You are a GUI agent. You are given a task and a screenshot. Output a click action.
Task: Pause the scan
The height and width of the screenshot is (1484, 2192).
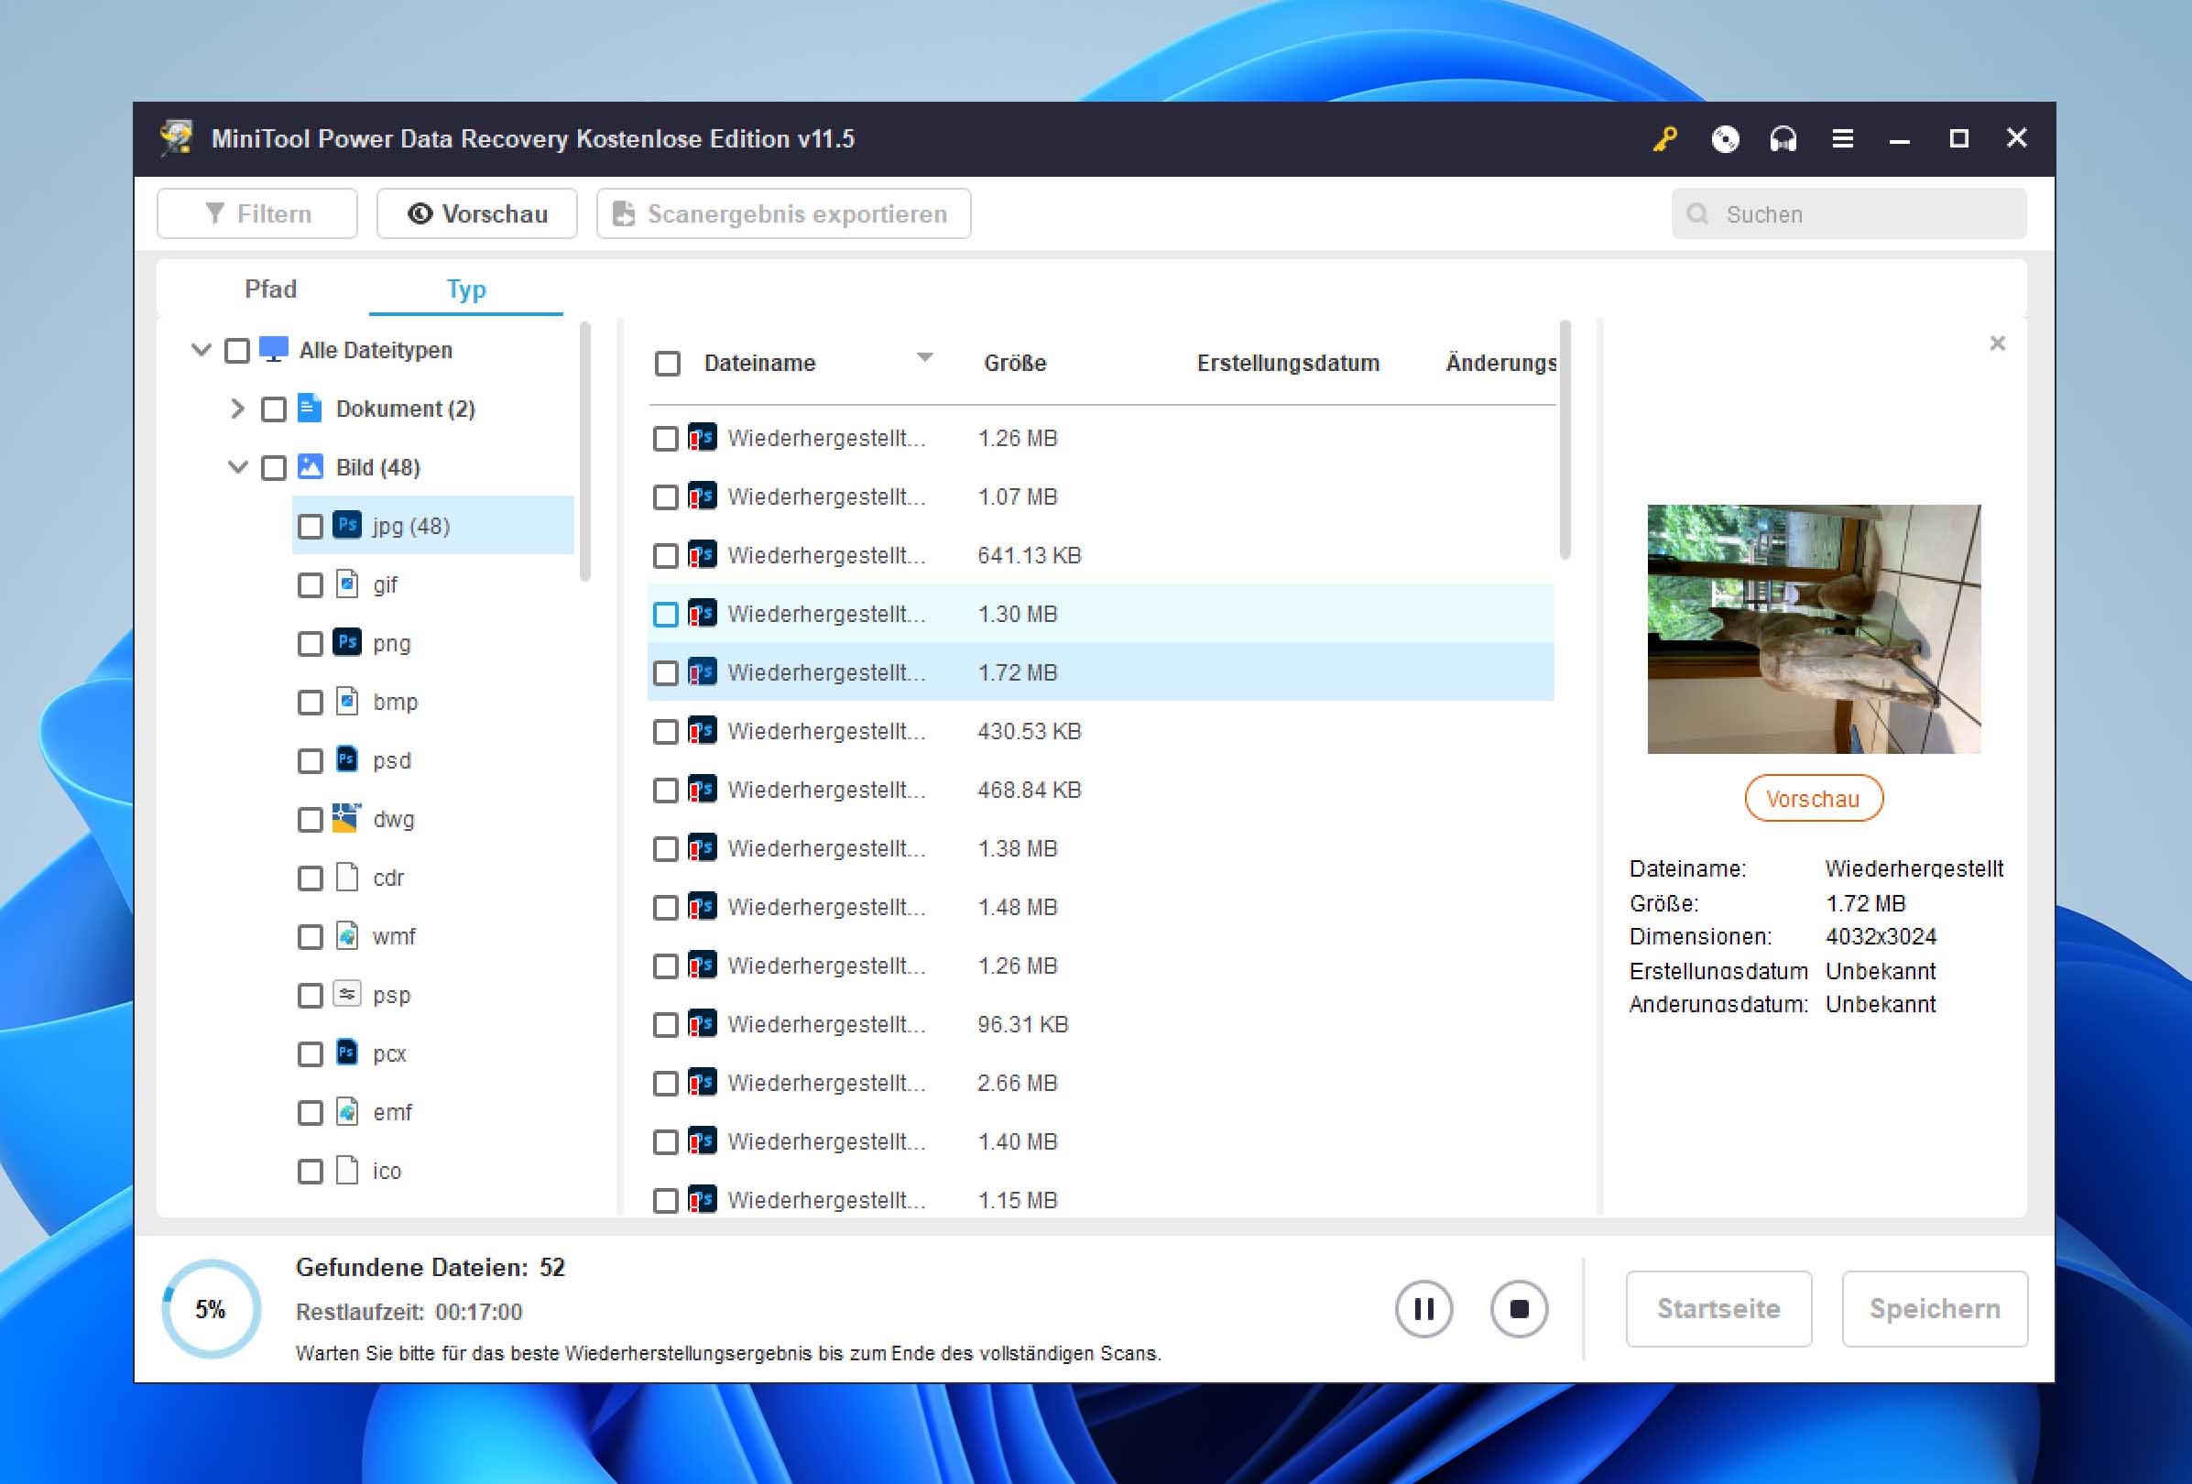1423,1308
